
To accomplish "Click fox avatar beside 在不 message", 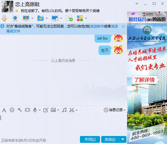I will 118,50.
